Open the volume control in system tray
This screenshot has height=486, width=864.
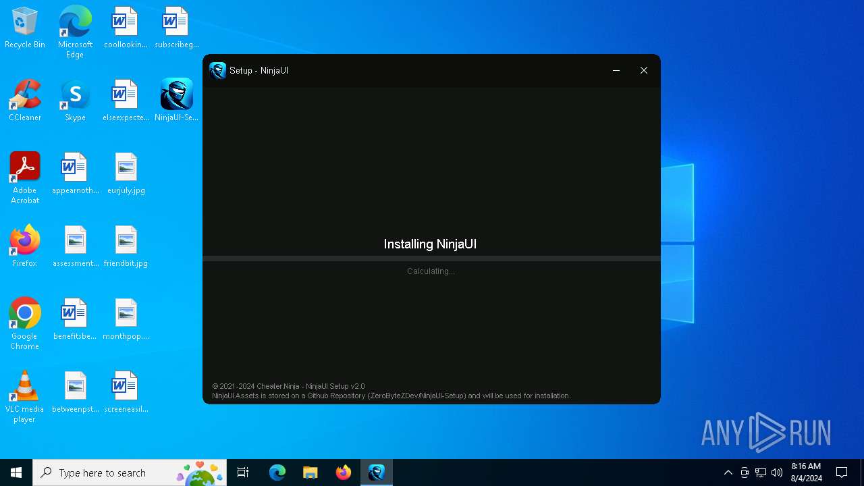coord(777,473)
